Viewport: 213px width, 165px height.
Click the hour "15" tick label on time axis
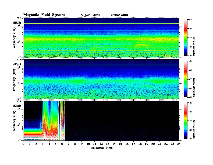pyautogui.click(x=120, y=144)
